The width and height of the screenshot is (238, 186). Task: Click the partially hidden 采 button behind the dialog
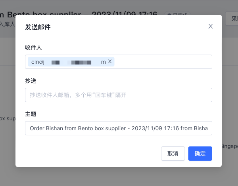pyautogui.click(x=232, y=19)
